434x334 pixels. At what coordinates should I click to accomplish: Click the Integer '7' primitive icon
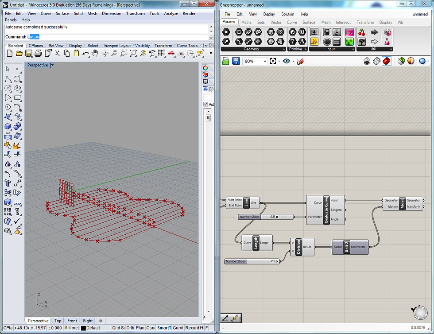(x=293, y=42)
